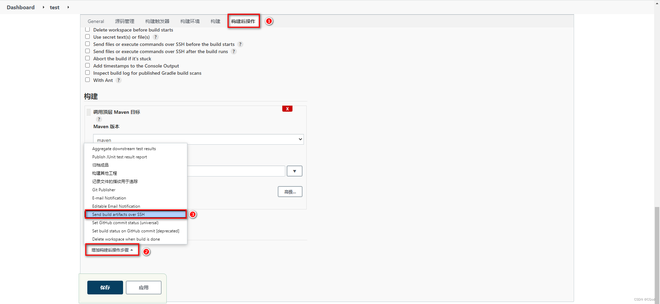Go to the 构建 tab

(x=215, y=21)
